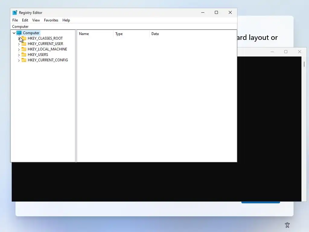Click the Registry Editor title bar app icon
The image size is (309, 232).
(x=15, y=13)
